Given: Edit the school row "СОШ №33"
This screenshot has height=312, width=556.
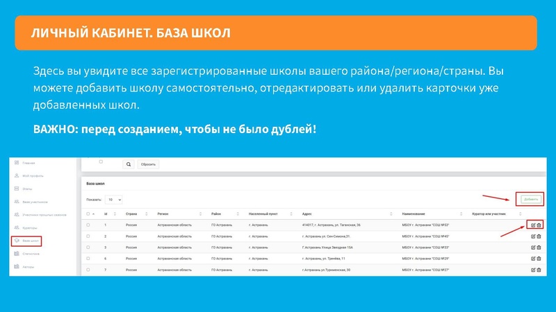Looking at the screenshot, I should coord(533,248).
